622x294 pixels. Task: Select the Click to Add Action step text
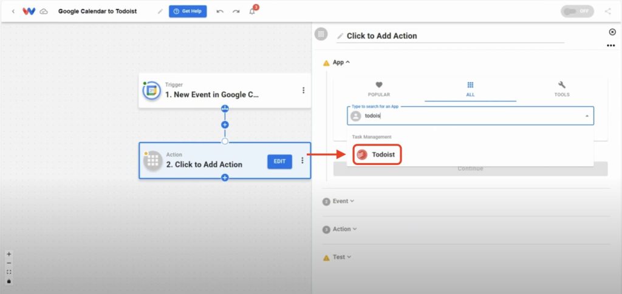[204, 165]
